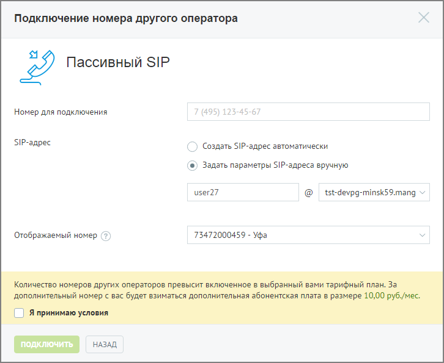Click the SIP-адрес label
The width and height of the screenshot is (444, 363).
click(x=32, y=142)
